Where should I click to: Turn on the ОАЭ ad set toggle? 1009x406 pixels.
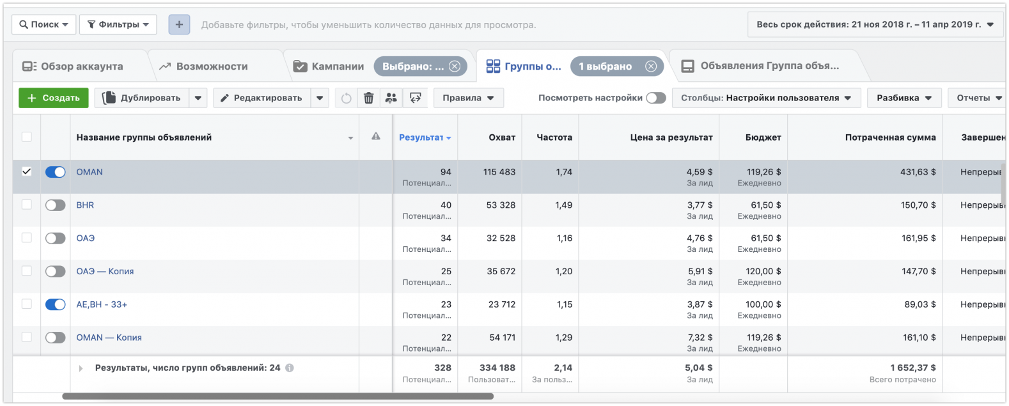(x=56, y=238)
